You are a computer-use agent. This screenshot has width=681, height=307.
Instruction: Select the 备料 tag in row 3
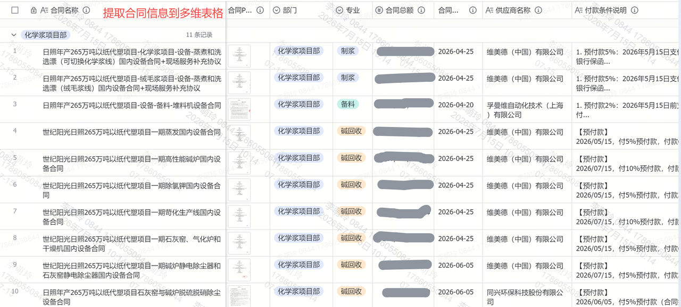pyautogui.click(x=348, y=104)
